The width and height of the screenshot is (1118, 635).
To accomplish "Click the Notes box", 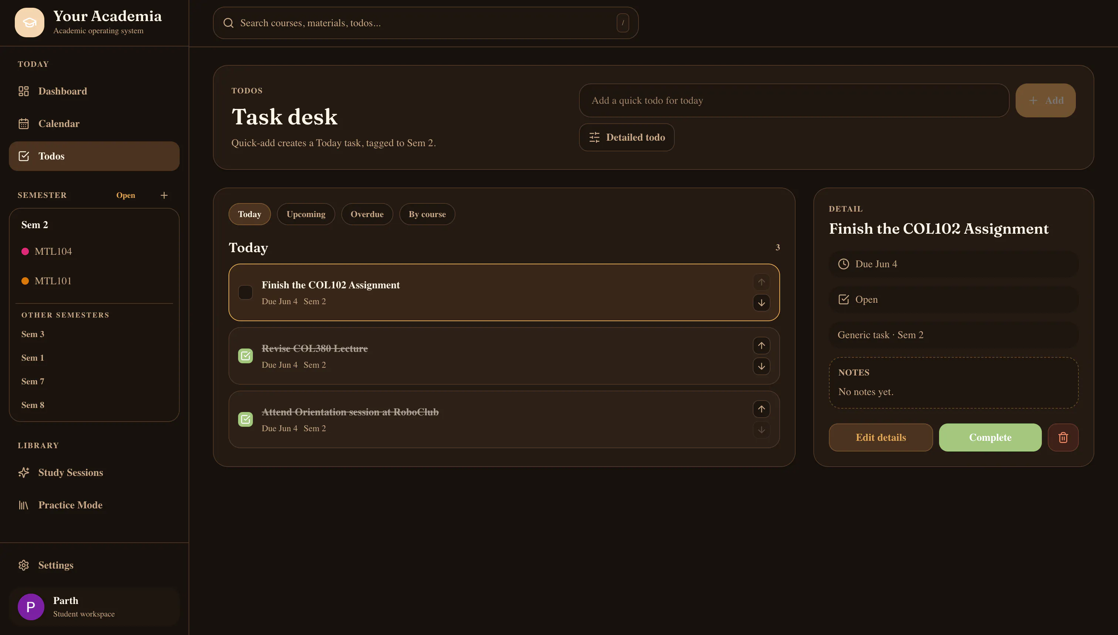I will 953,382.
